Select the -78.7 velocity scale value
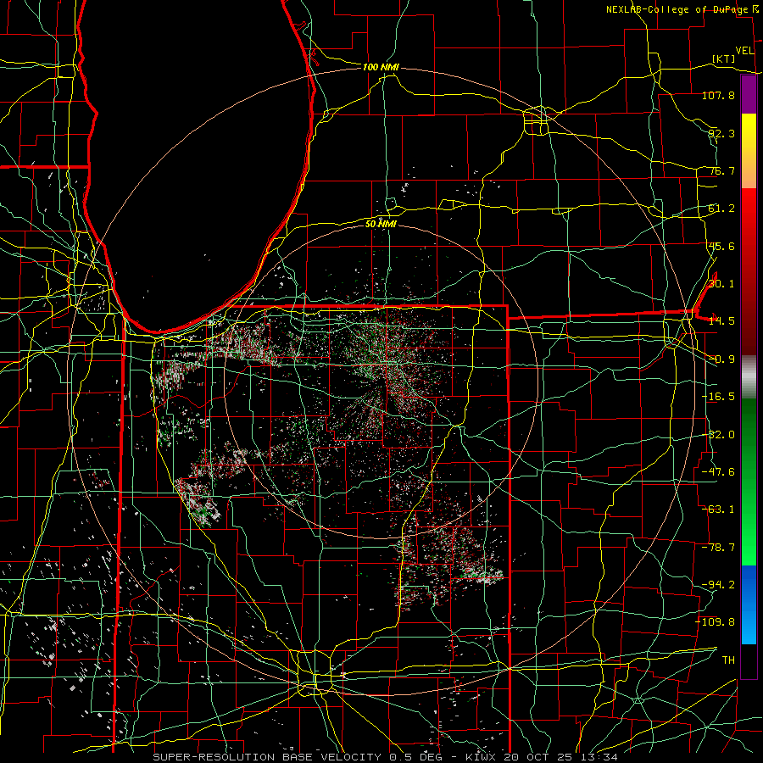This screenshot has height=763, width=763. point(718,548)
